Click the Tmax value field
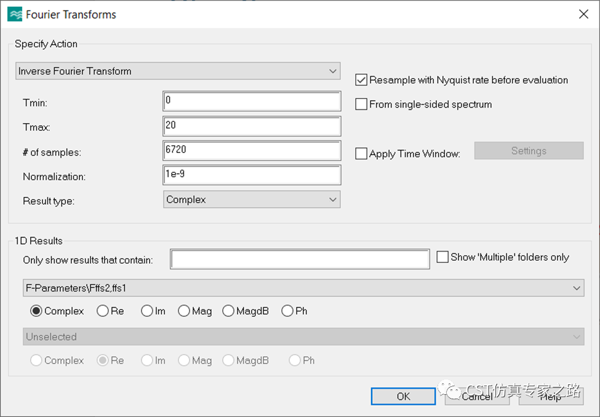This screenshot has height=417, width=600. [252, 126]
